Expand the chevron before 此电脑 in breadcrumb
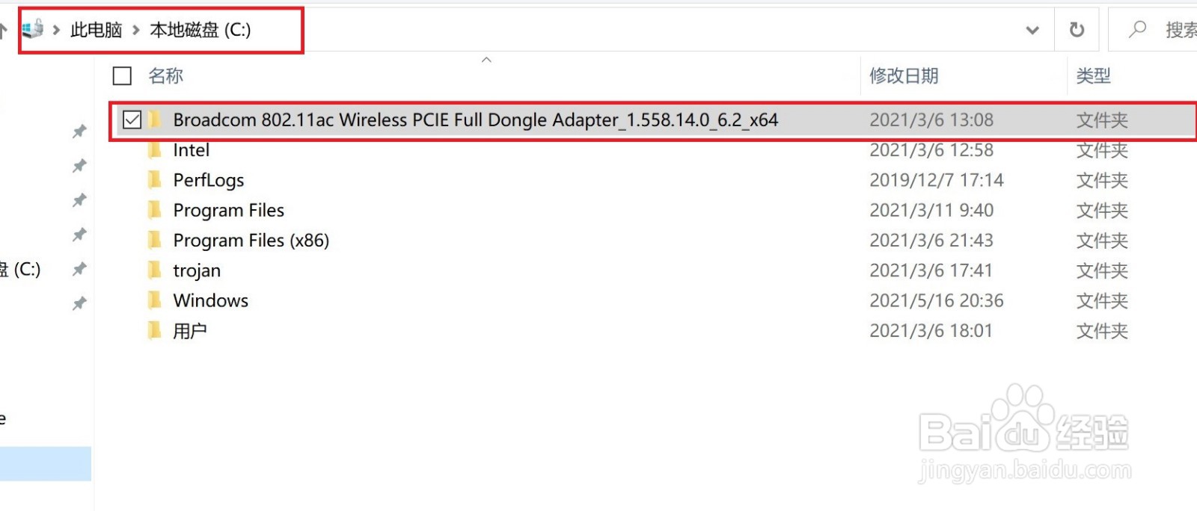Screen dimensions: 1197x511 (56, 30)
